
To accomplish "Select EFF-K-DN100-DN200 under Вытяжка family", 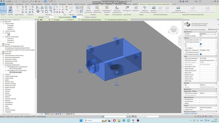I will pyautogui.click(x=15, y=69).
